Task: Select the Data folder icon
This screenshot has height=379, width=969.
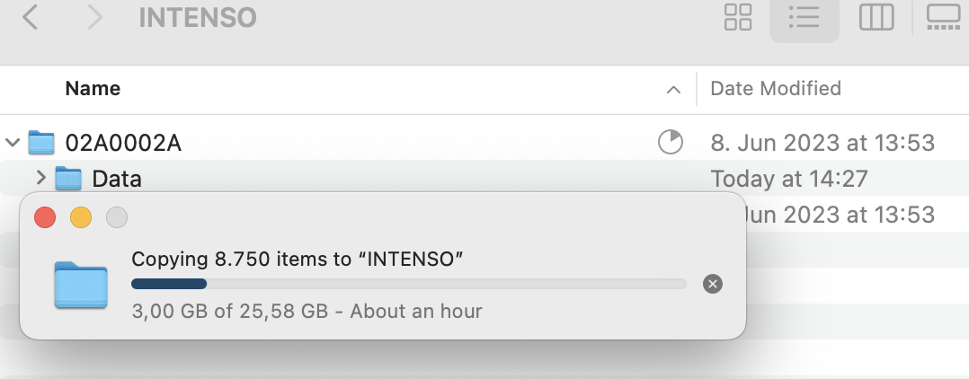Action: point(68,179)
